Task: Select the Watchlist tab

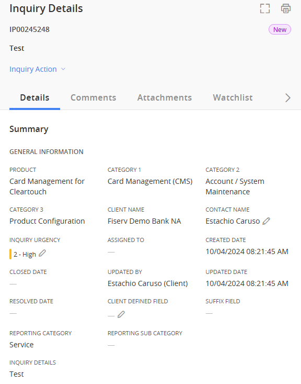Action: (x=233, y=98)
